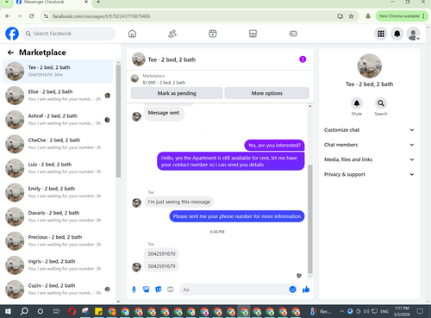Screen dimensions: 431x318
Task: Click New Chrome available update button
Action: (x=402, y=16)
